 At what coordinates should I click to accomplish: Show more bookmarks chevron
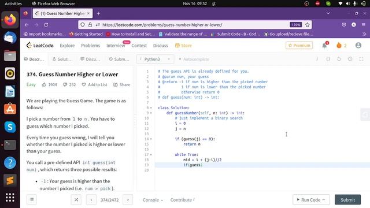(364, 34)
